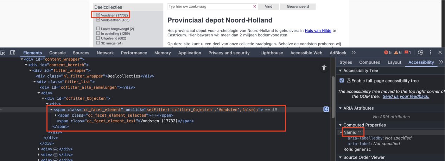Uncheck the Vindplaatsen (435) filter
The image size is (445, 161).
(98, 20)
